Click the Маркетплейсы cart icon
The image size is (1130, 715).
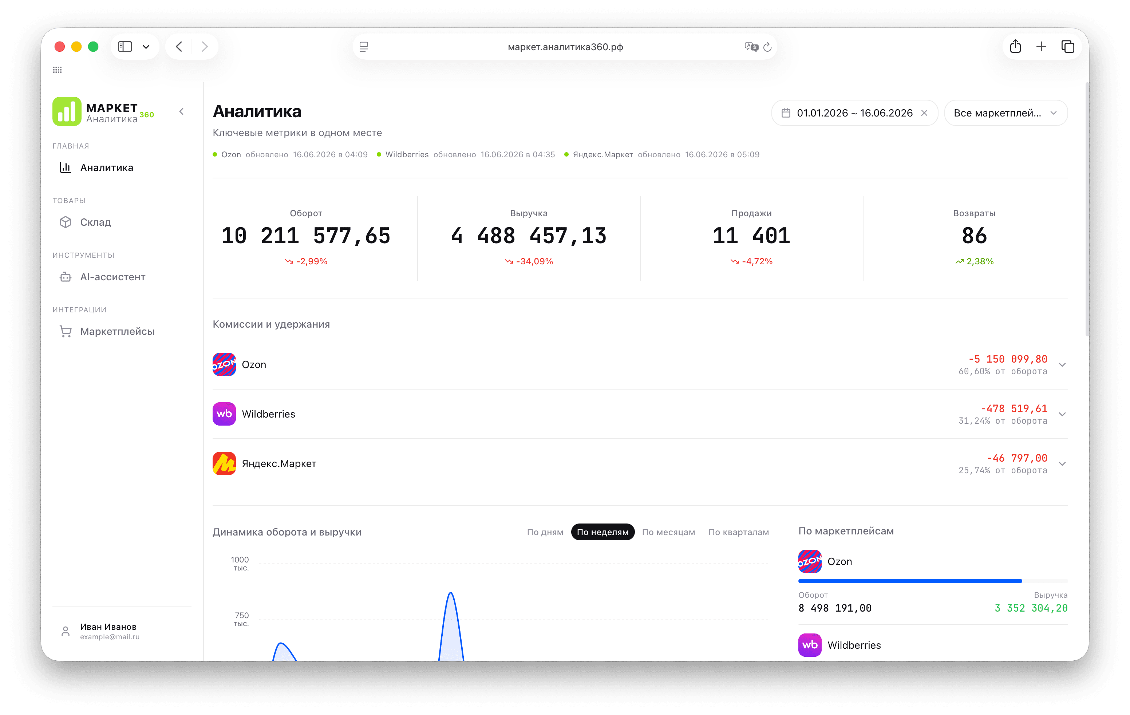point(65,331)
